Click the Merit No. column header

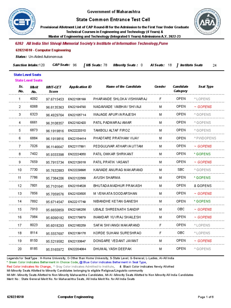pyautogui.click(x=34, y=89)
